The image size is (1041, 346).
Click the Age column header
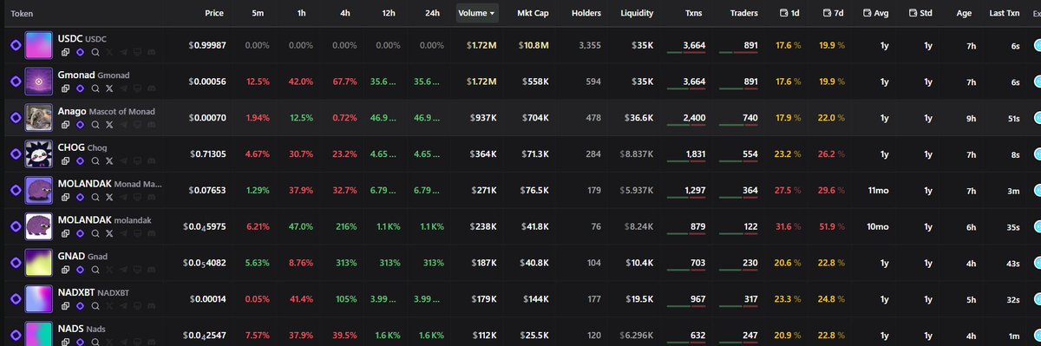(964, 13)
